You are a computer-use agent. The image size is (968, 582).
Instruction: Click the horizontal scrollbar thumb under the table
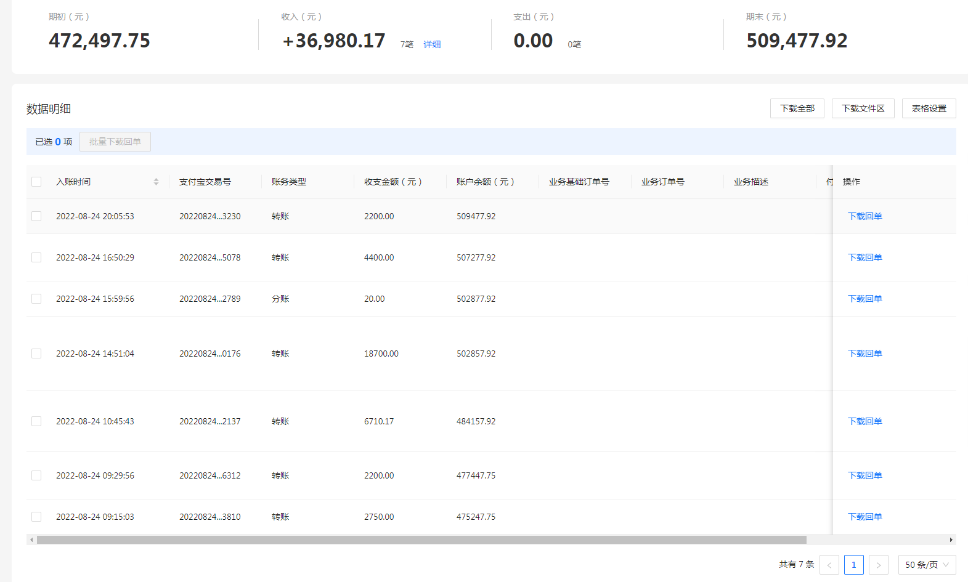421,540
